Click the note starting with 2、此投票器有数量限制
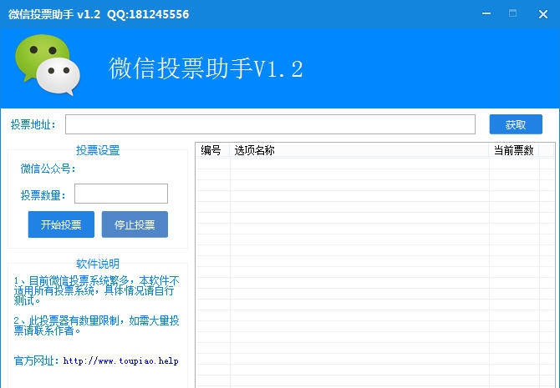Screen dimensions: 560x388 click(96, 325)
